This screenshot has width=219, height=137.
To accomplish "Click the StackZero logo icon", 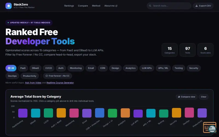I will pyautogui.click(x=8, y=6).
